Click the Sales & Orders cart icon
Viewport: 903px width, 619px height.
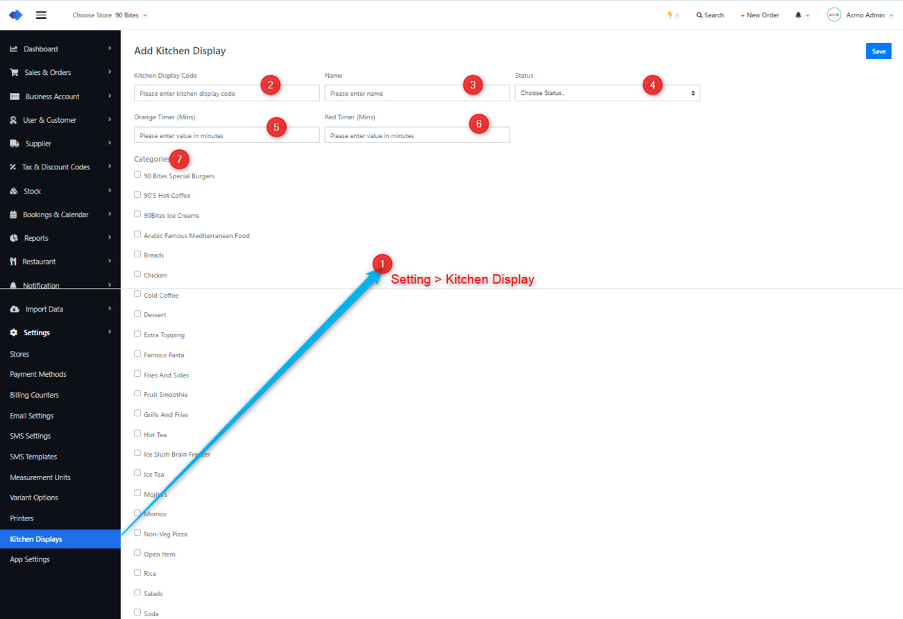[x=14, y=72]
